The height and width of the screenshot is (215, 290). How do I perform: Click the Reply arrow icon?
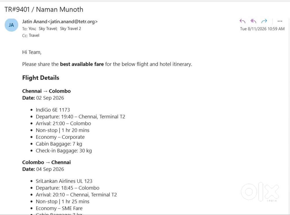(x=242, y=21)
